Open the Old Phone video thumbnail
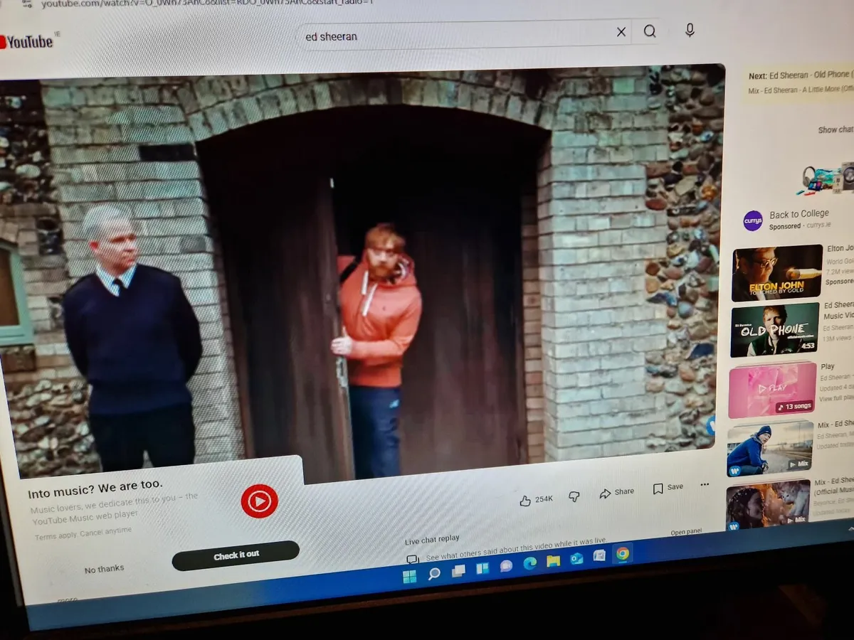This screenshot has height=640, width=854. 774,330
